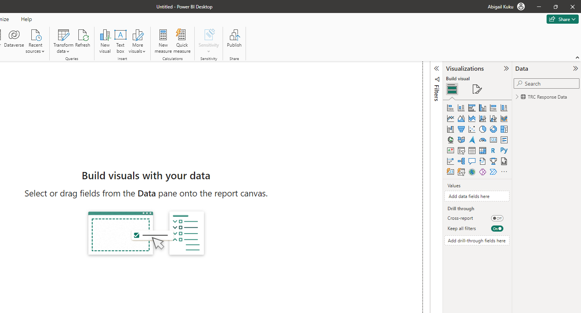
Task: Choose the funnel chart visual
Action: [x=461, y=129]
